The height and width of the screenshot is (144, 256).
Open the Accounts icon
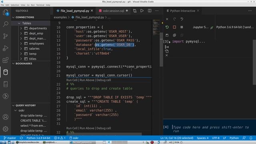coord(6,117)
